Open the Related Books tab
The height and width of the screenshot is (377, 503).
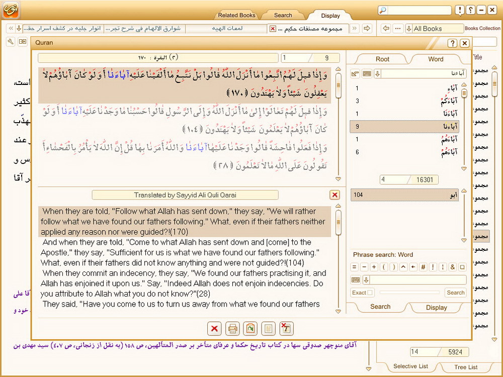point(237,15)
